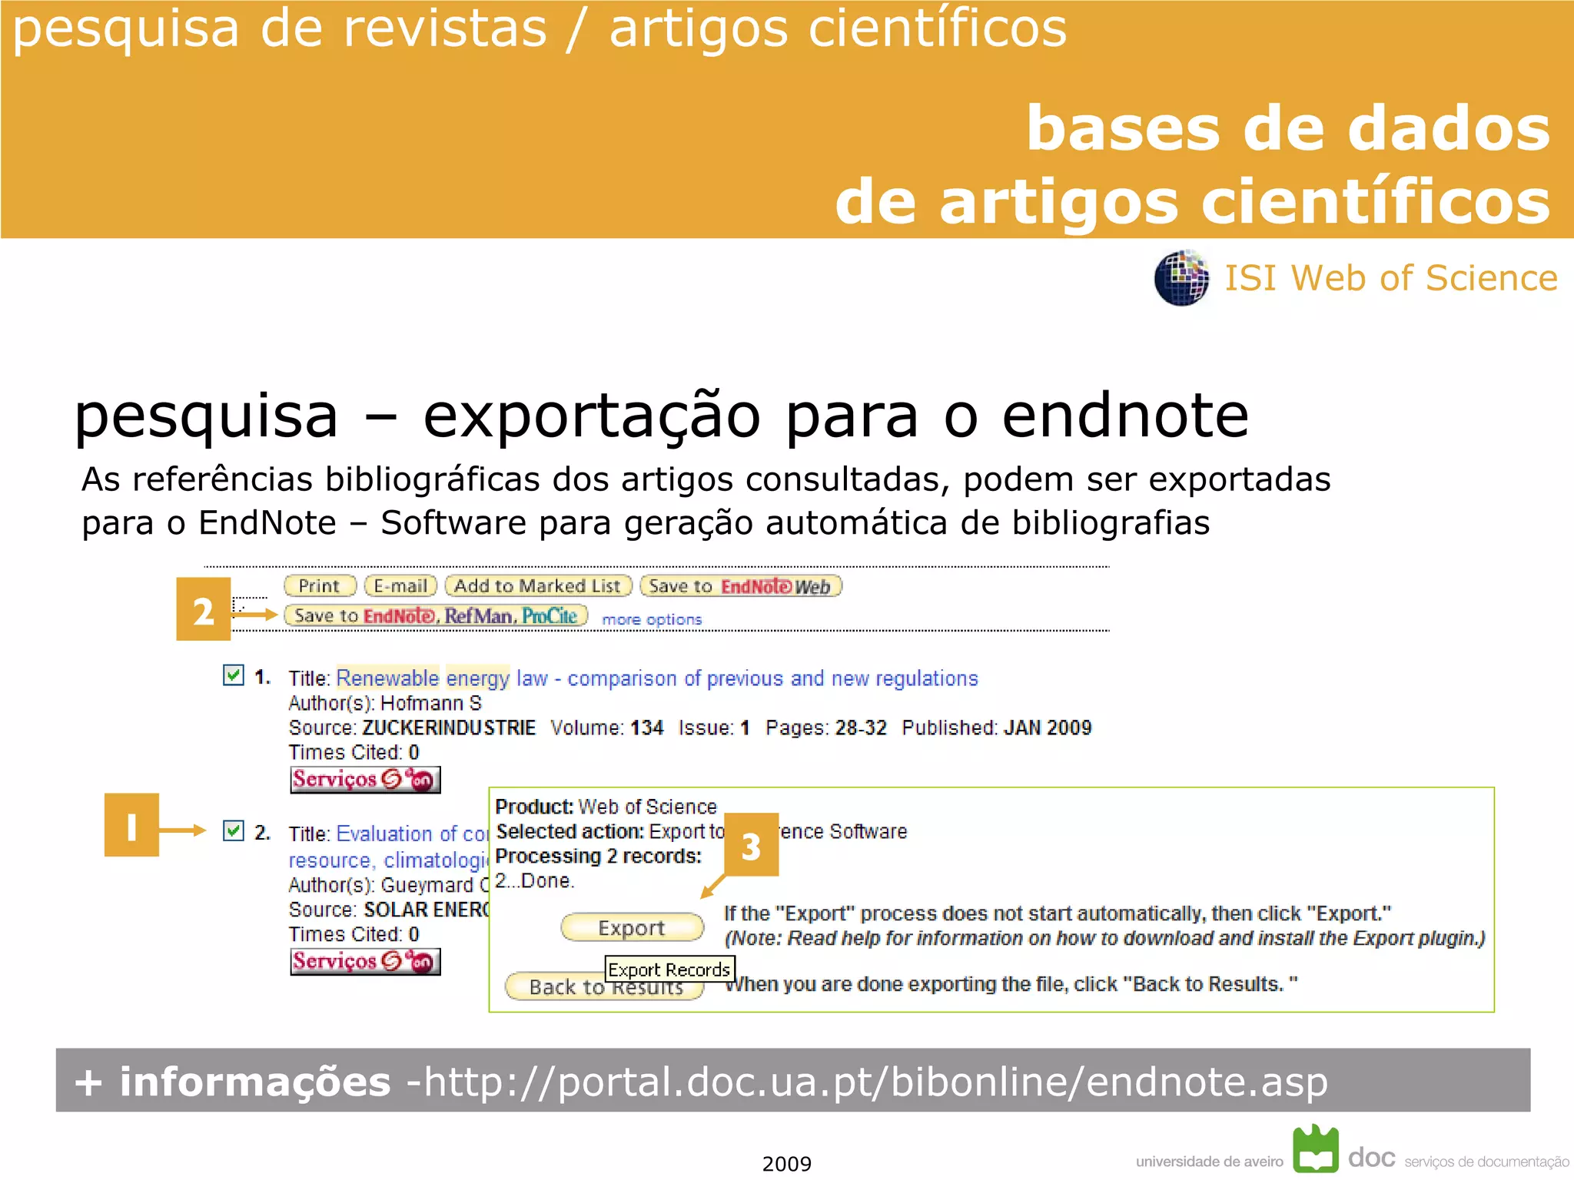Click the Print button
The height and width of the screenshot is (1180, 1574).
click(320, 586)
